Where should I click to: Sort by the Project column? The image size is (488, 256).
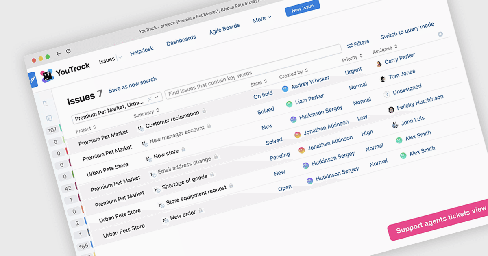[86, 129]
